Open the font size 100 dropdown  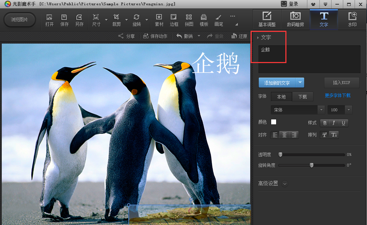coord(348,110)
